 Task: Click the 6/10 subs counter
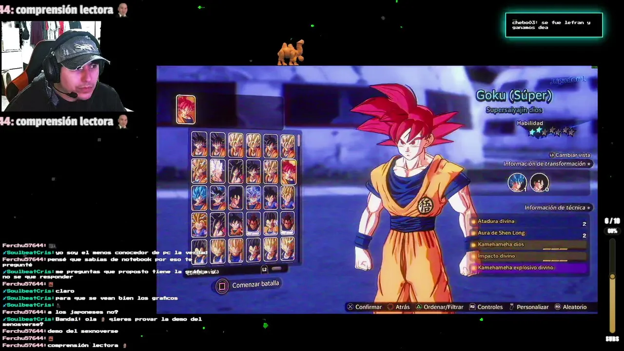[612, 221]
